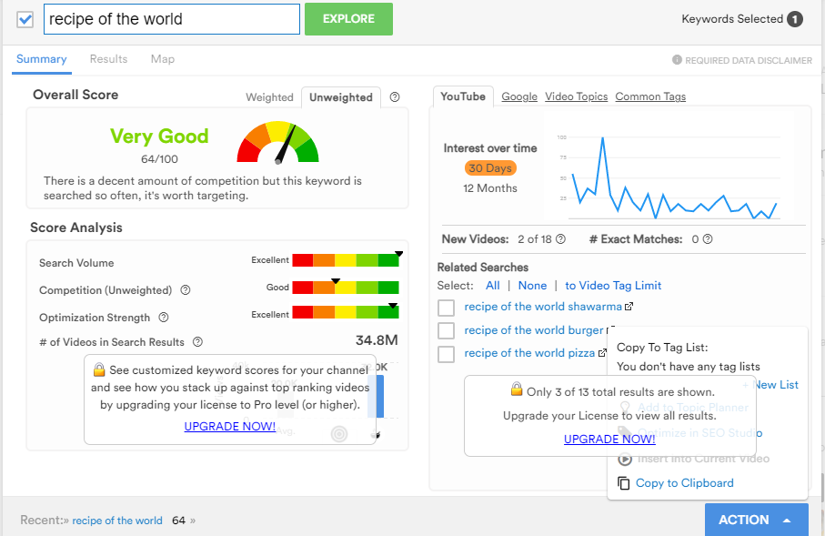Viewport: 825px width, 536px height.
Task: Click help icon next to Unweighted tab
Action: tap(395, 97)
